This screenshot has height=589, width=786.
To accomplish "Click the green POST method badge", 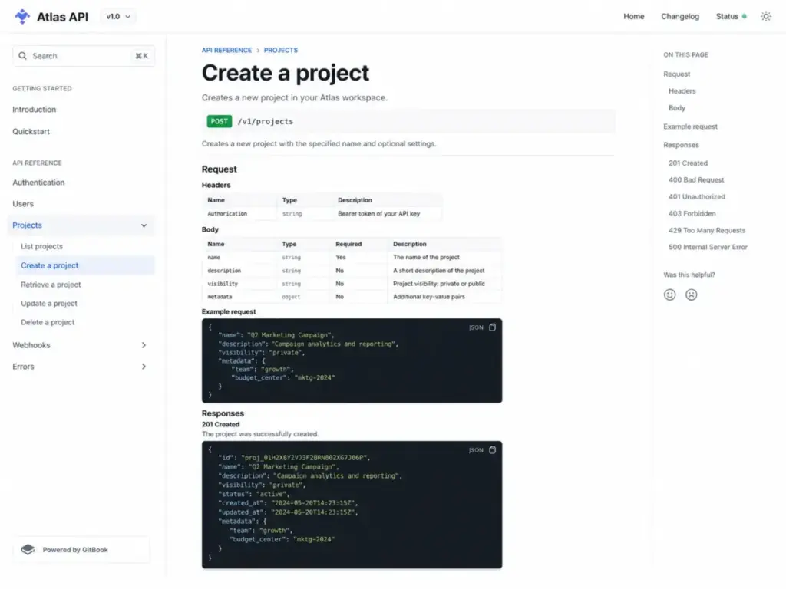I will [x=219, y=121].
